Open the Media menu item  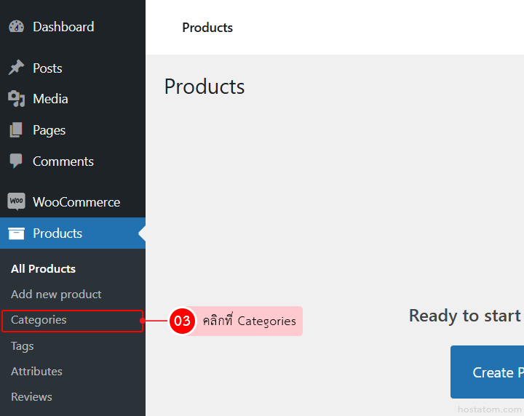[50, 99]
